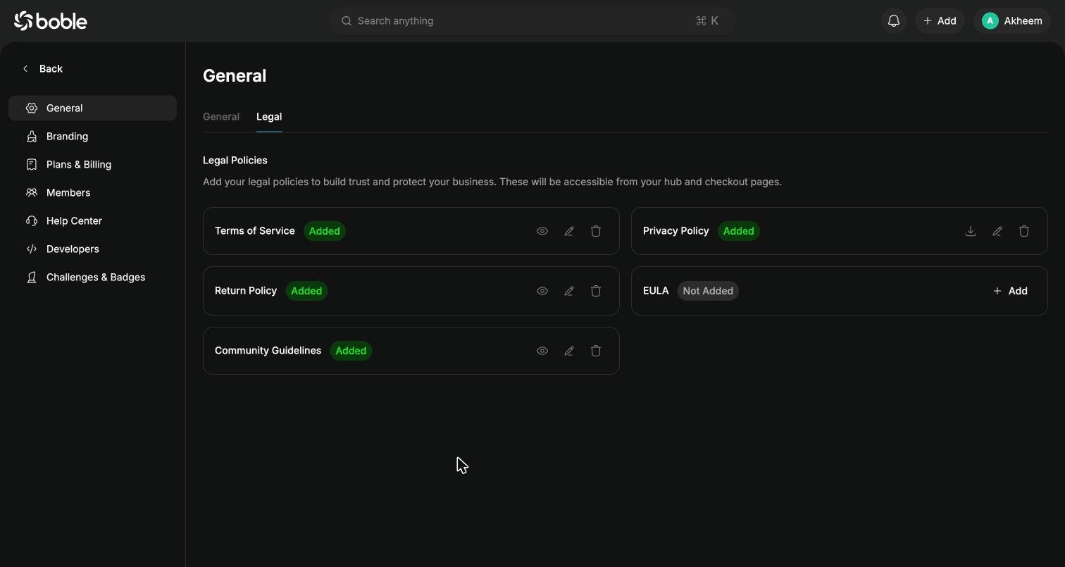View the Terms of Service policy
Viewport: 1065px width, 567px height.
click(542, 231)
